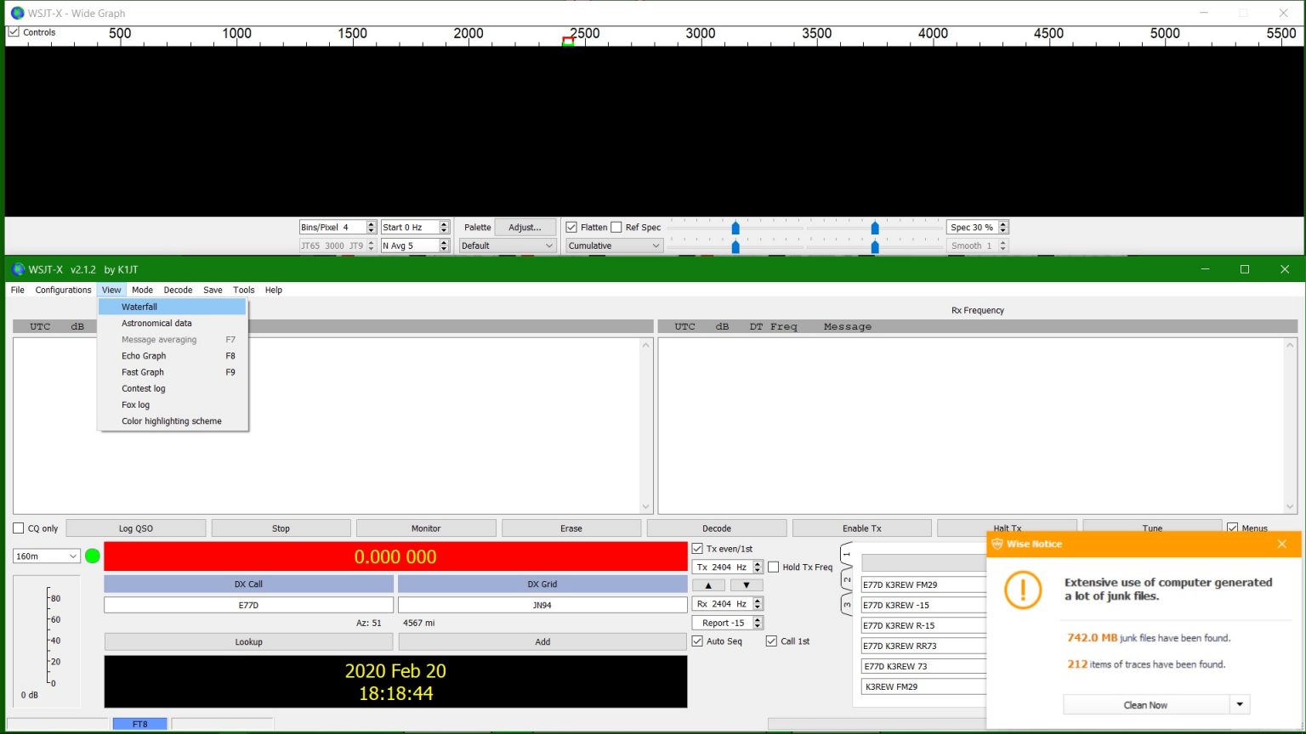1306x734 pixels.
Task: Choose Color highlighting scheme menu entry
Action: (x=171, y=421)
